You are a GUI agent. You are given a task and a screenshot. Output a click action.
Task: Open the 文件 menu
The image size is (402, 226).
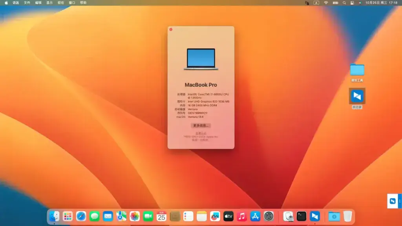[x=27, y=3]
